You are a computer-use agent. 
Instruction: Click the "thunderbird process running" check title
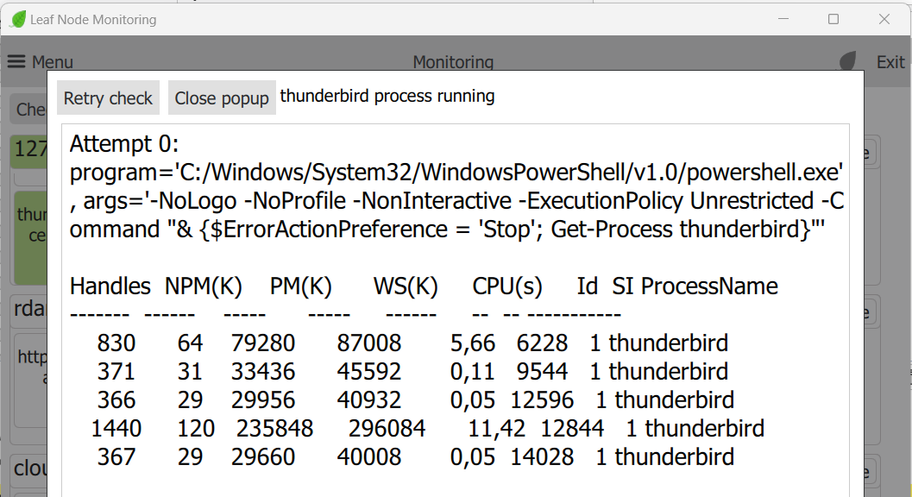387,96
